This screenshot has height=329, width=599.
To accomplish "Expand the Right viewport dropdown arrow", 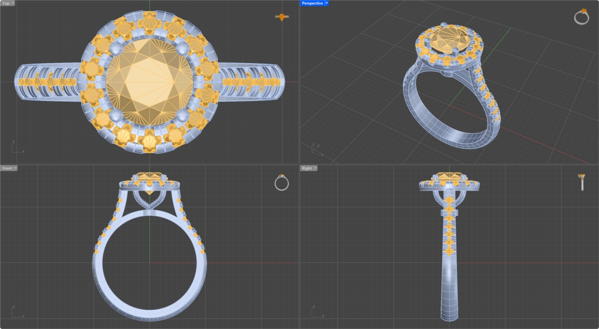I will [315, 168].
